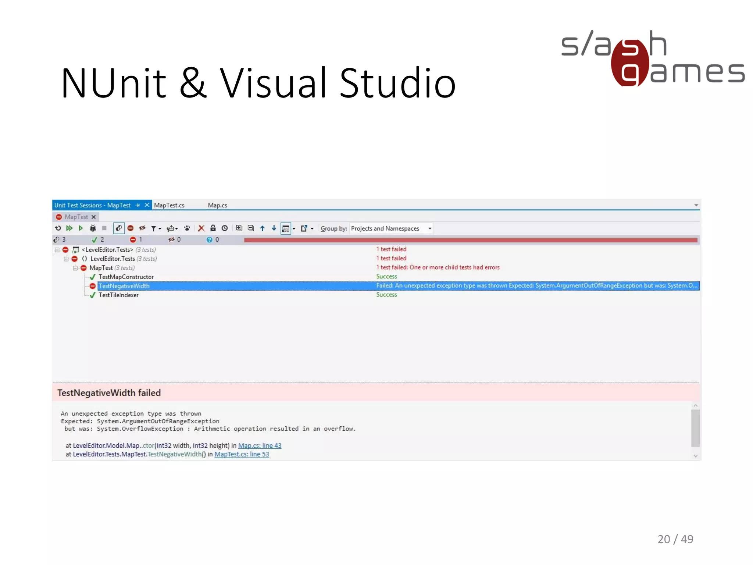The image size is (753, 565).
Task: Open the Map.cs line 43 link
Action: click(260, 445)
